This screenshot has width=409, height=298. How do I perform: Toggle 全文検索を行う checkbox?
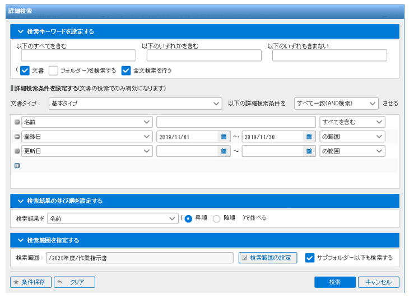(x=126, y=71)
